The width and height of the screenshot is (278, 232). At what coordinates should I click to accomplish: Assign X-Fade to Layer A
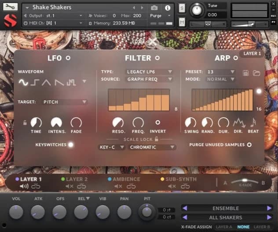click(x=224, y=227)
